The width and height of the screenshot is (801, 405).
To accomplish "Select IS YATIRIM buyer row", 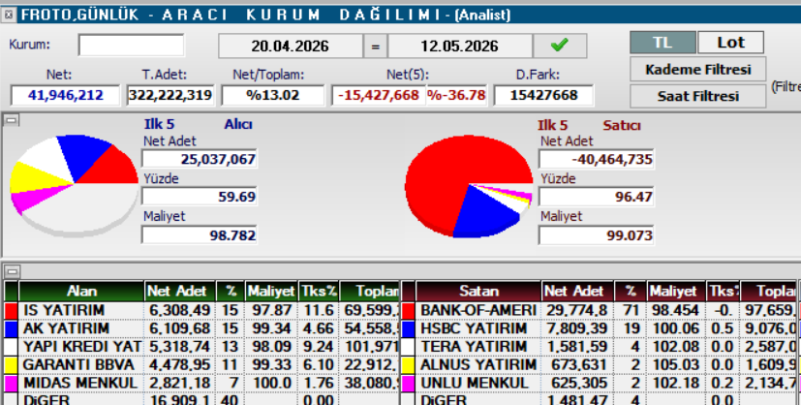I will tap(201, 310).
